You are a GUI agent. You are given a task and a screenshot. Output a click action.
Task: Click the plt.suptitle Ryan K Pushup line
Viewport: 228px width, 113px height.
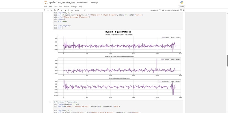[87, 106]
